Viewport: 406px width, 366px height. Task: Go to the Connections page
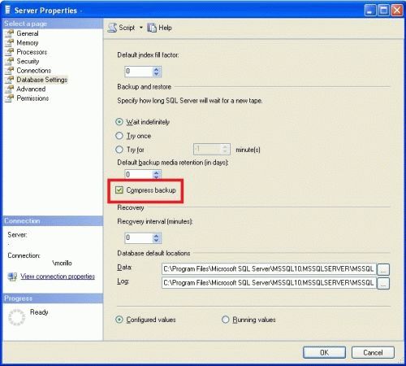coord(34,71)
